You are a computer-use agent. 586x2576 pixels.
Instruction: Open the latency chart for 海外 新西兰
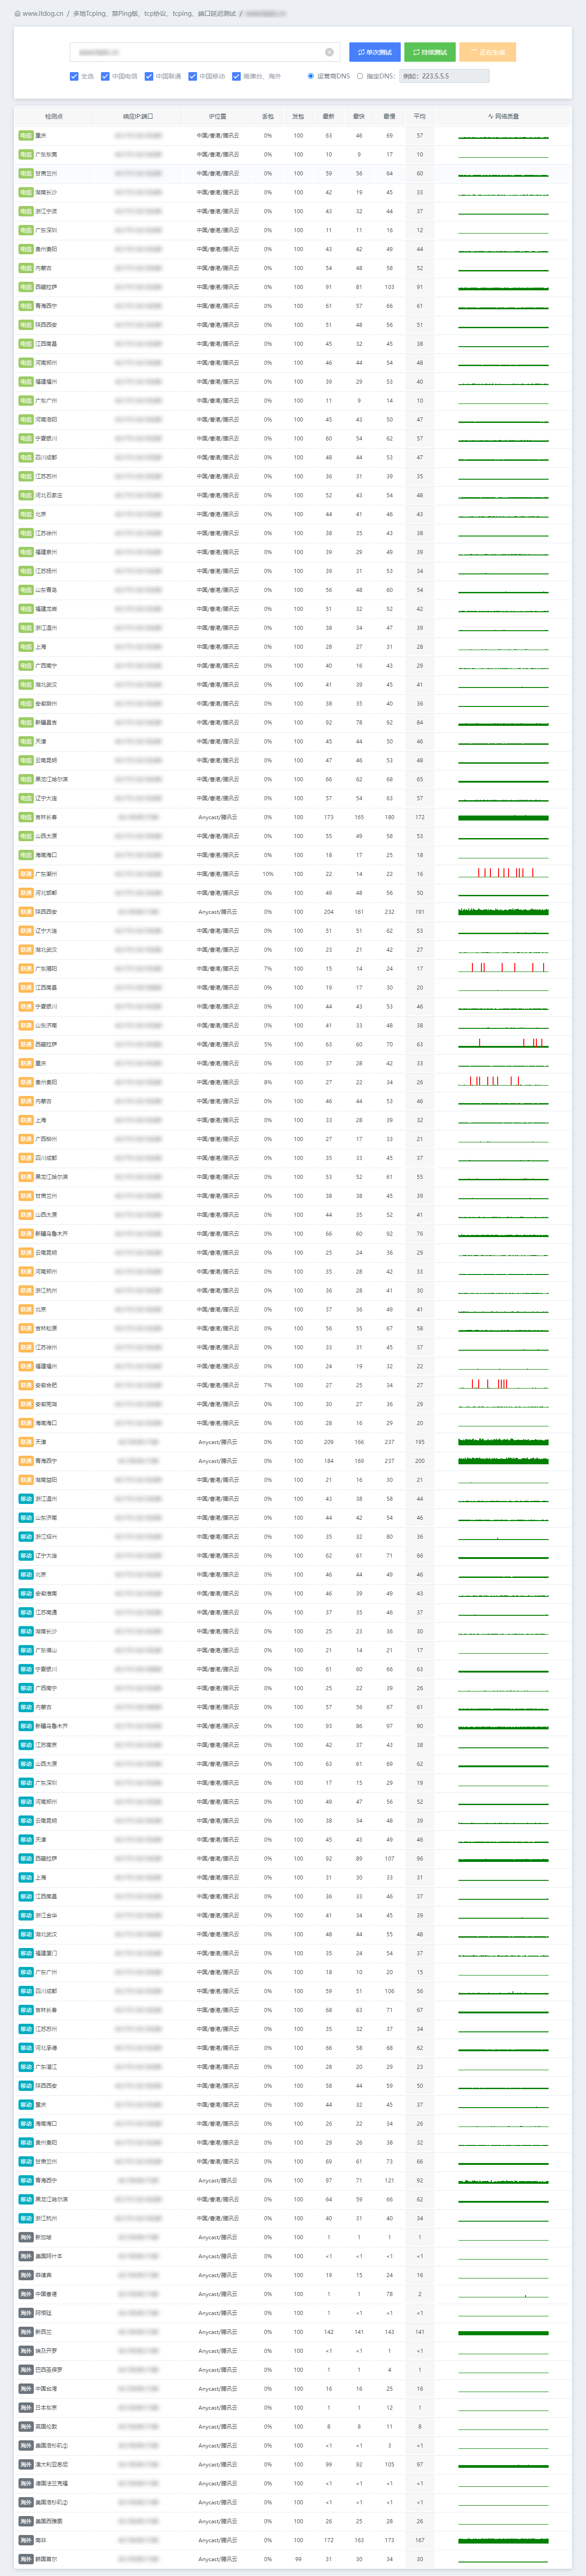tap(503, 2332)
